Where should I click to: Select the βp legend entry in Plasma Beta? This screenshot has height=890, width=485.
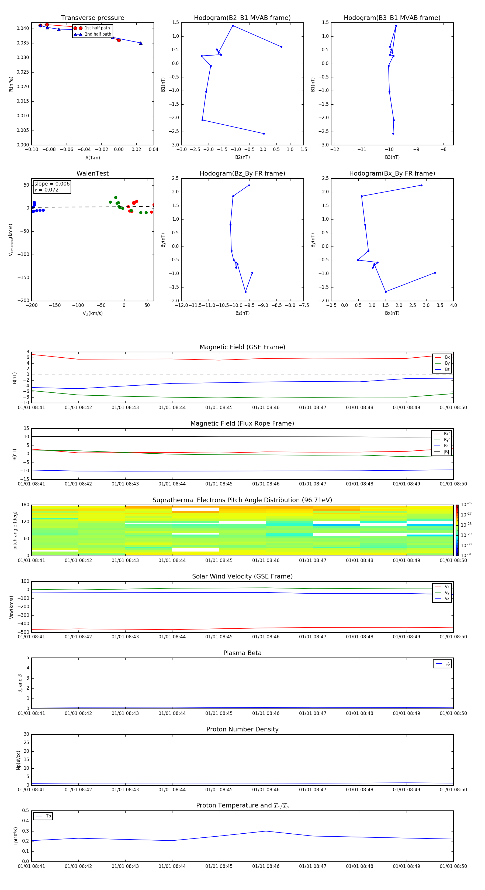[442, 664]
